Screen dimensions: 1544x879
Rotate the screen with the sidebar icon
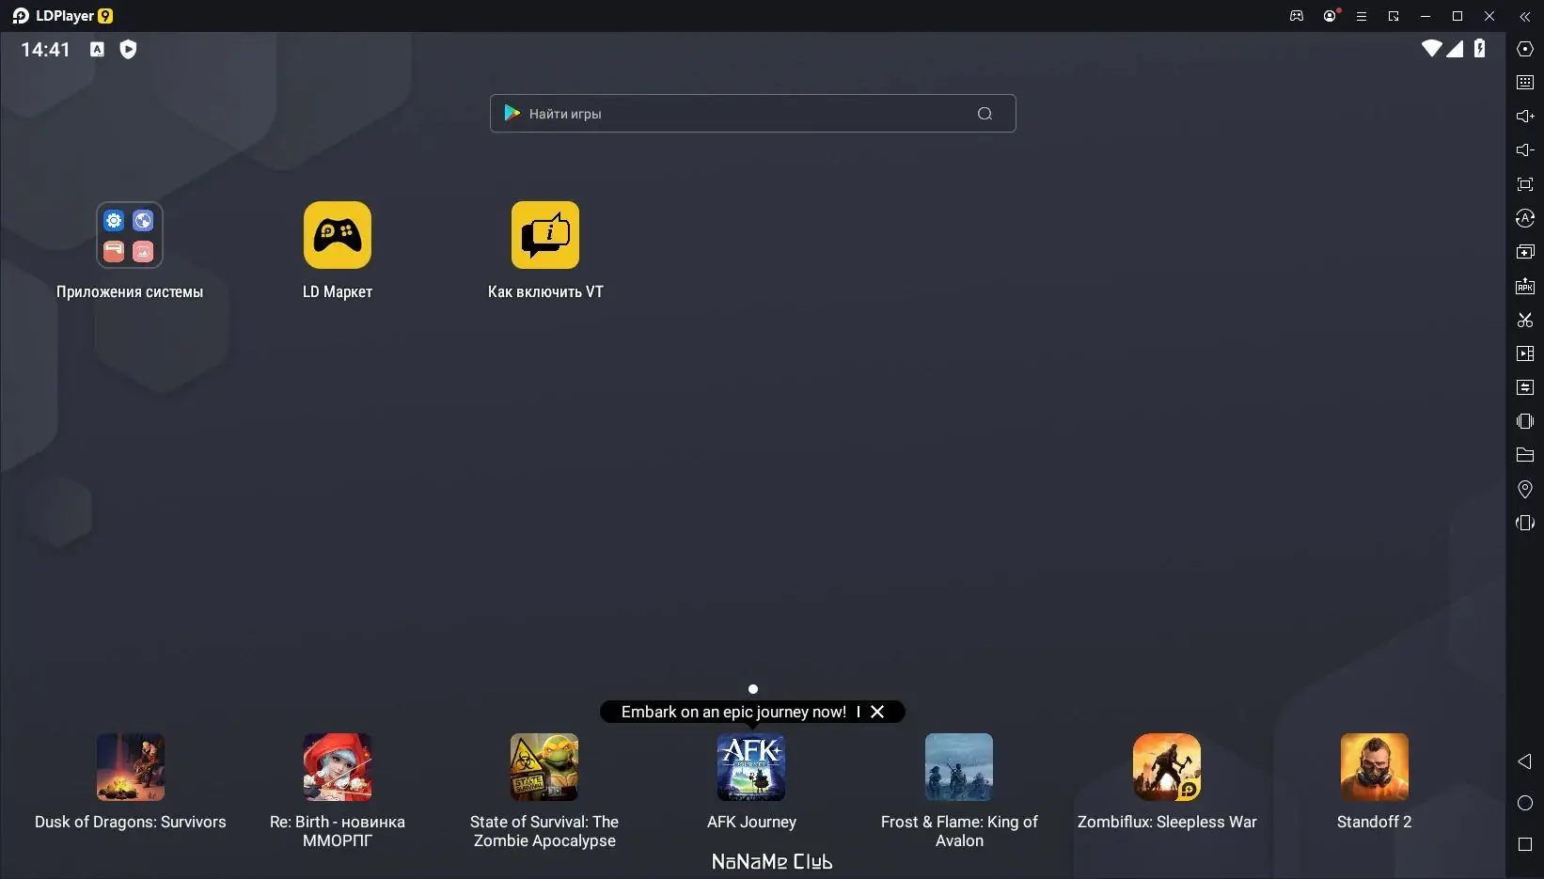(x=1525, y=523)
